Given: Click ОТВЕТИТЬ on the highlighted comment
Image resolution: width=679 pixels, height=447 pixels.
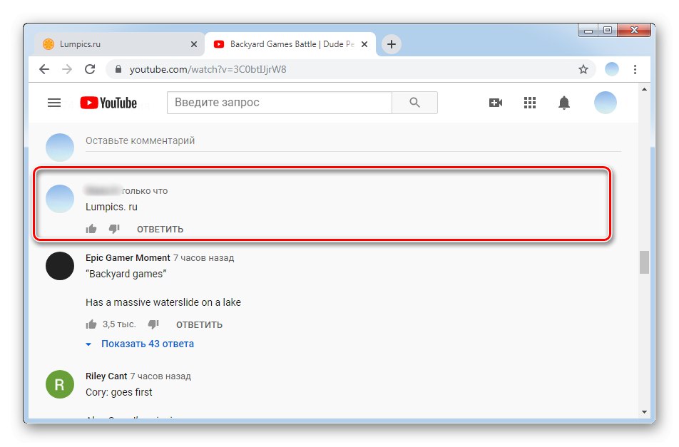Looking at the screenshot, I should (159, 229).
